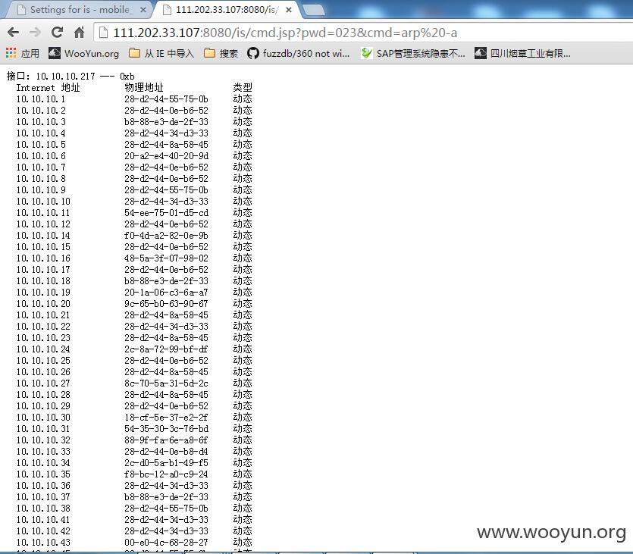
Task: Go to the Home page icon
Action: click(79, 33)
